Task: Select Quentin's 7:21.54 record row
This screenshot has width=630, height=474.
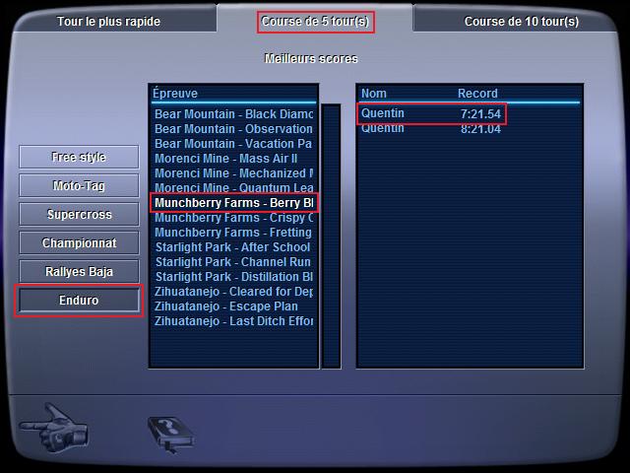Action: point(431,114)
